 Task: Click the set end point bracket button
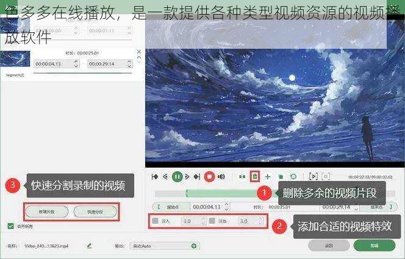pyautogui.click(x=378, y=207)
